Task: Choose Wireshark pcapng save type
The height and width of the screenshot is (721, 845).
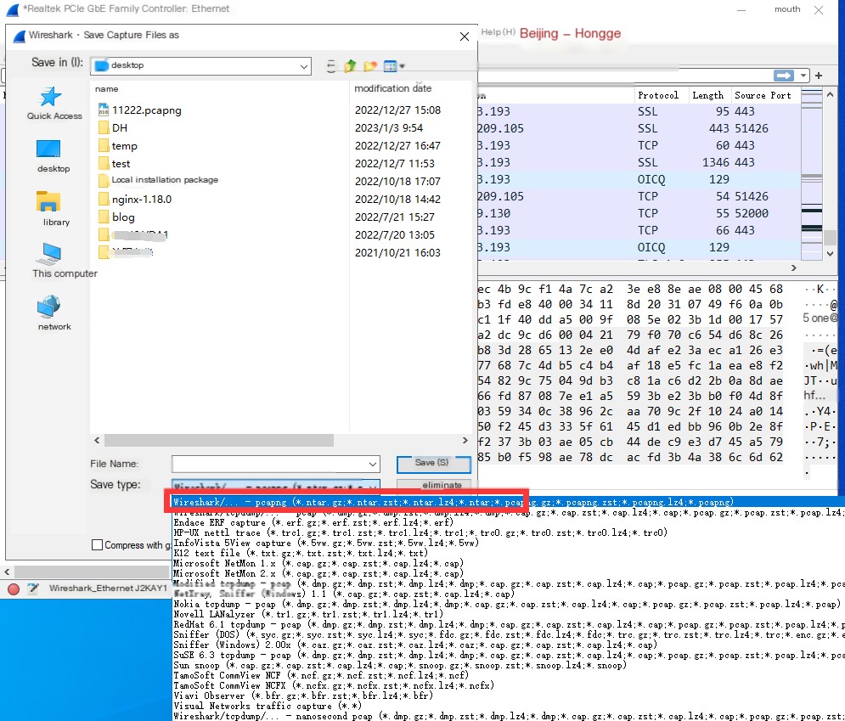Action: (x=508, y=502)
